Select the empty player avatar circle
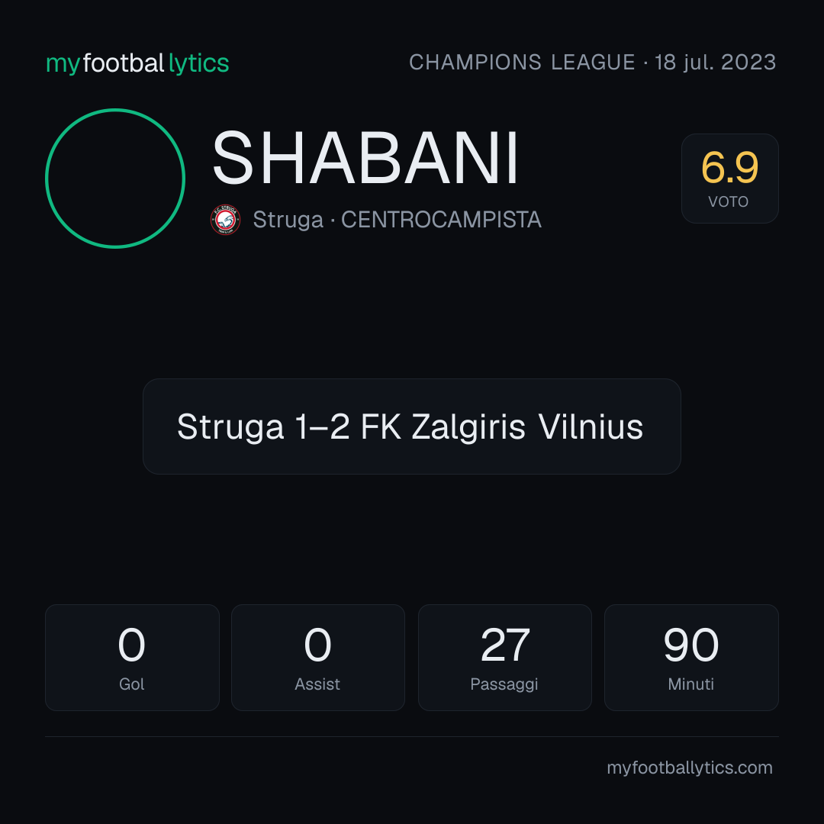 (115, 179)
